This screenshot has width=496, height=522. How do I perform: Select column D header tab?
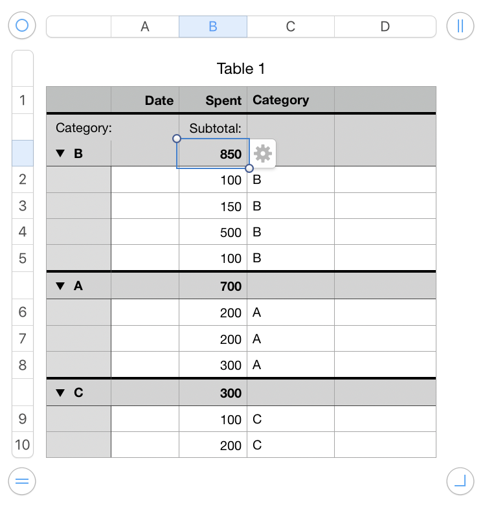pos(385,27)
